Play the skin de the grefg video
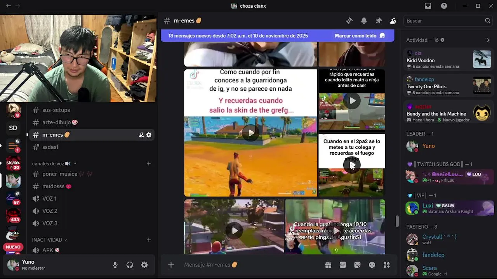 click(251, 133)
